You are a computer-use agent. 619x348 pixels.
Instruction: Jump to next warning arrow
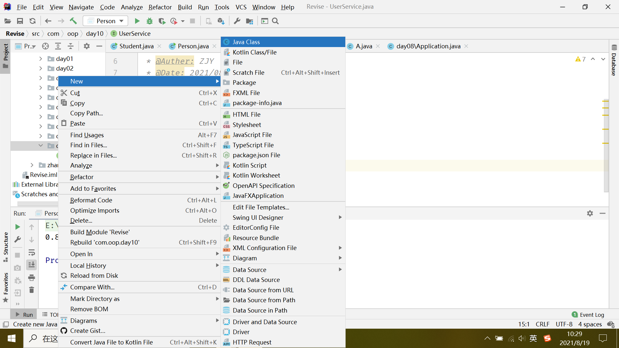click(603, 59)
